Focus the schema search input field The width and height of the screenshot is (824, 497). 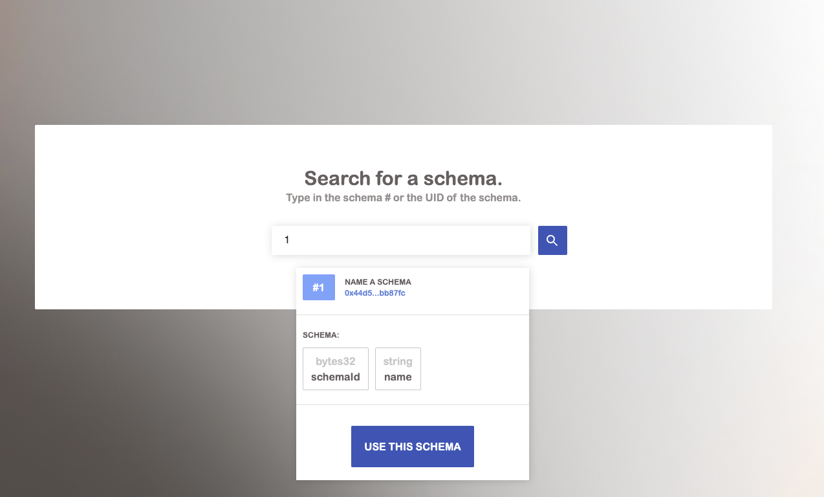coord(400,240)
